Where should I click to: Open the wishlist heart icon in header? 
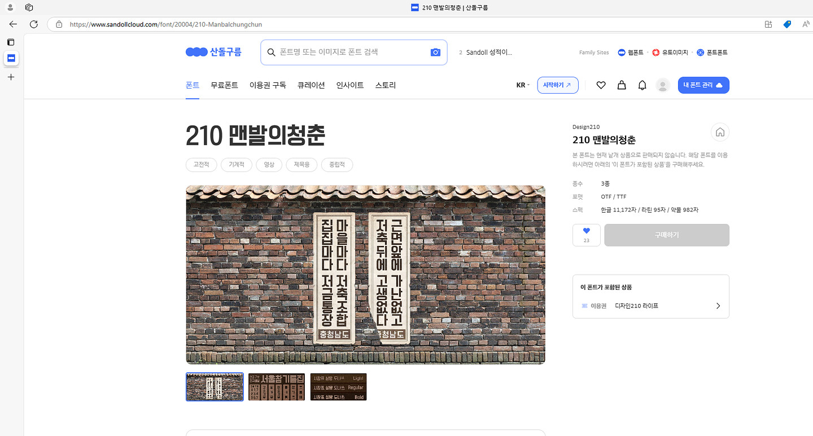pyautogui.click(x=601, y=85)
